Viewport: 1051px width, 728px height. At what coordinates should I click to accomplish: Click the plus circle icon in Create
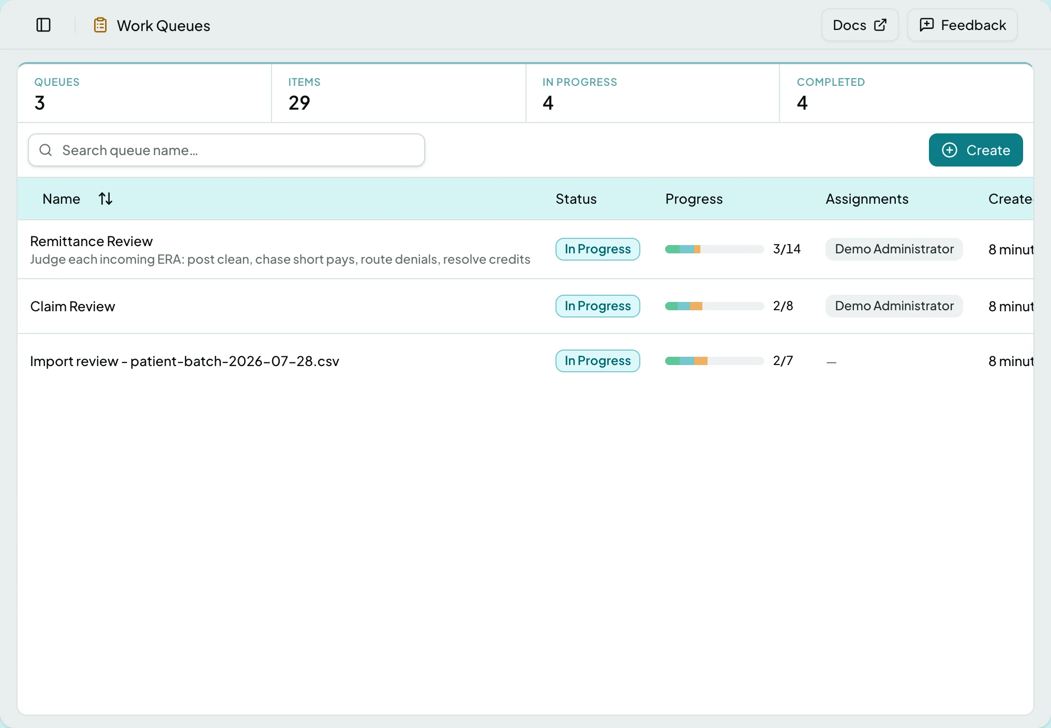950,150
